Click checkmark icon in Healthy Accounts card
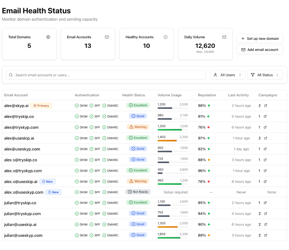 click(166, 37)
